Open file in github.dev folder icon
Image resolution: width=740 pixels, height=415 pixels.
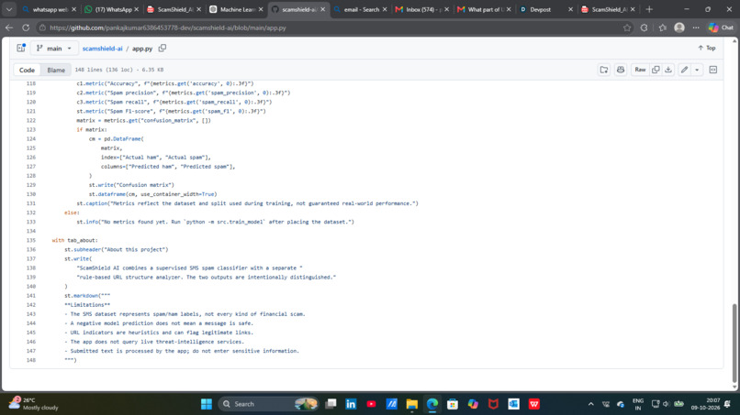coord(604,70)
